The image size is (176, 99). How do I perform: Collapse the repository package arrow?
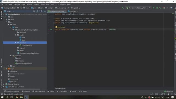pyautogui.click(x=16, y=43)
